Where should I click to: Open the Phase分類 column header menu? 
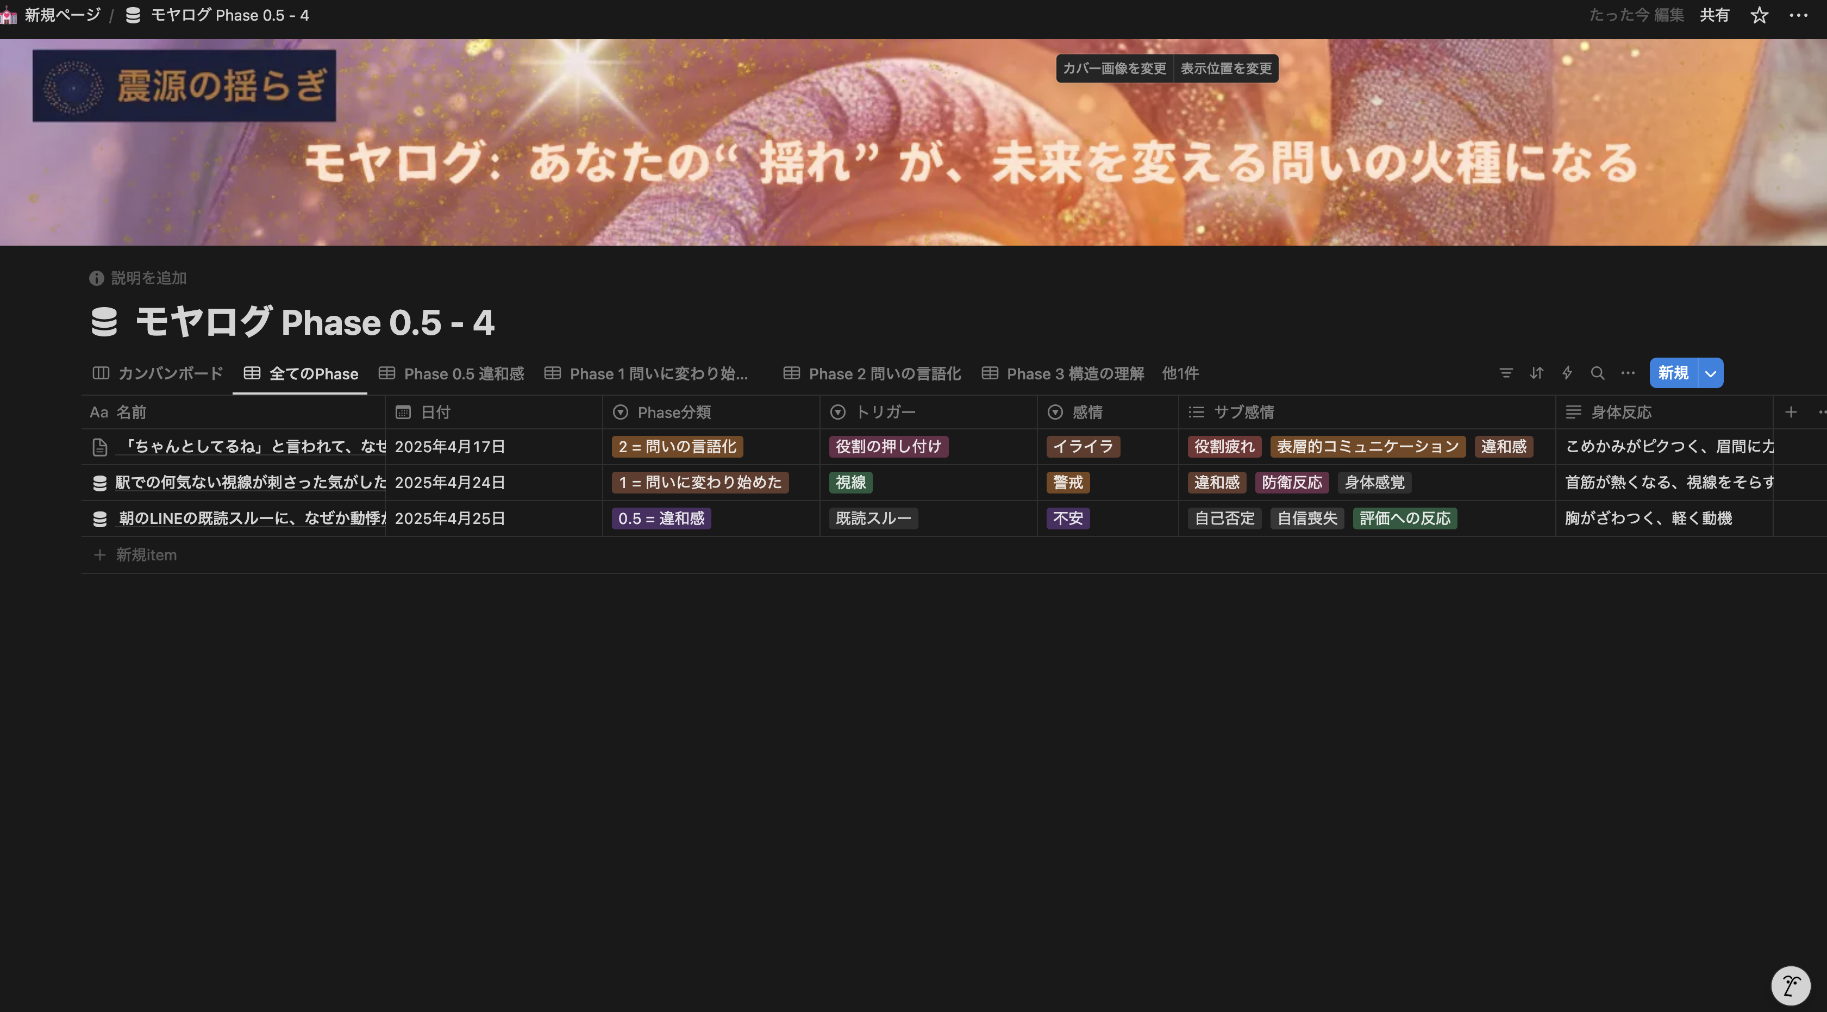click(x=711, y=412)
